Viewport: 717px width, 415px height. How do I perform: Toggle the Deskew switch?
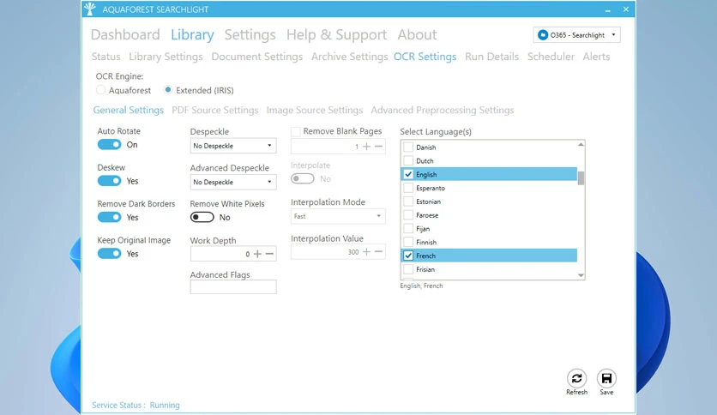coord(109,181)
